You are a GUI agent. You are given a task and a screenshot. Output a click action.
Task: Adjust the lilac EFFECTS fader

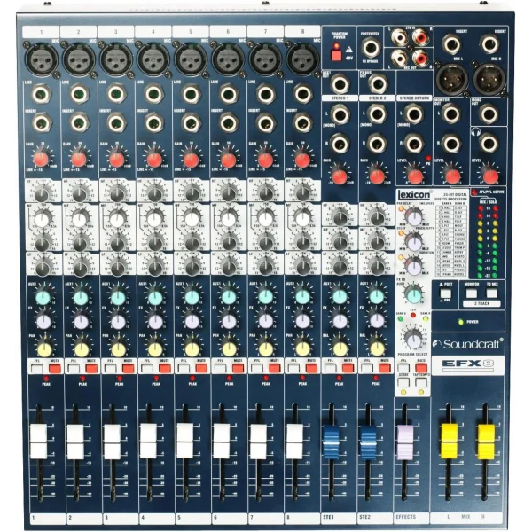[x=405, y=441]
